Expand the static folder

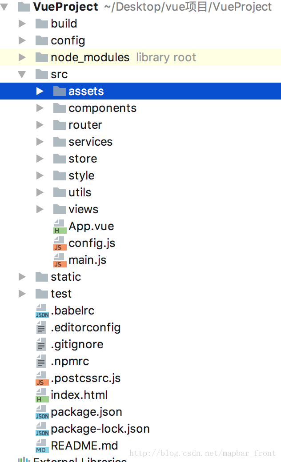22,277
